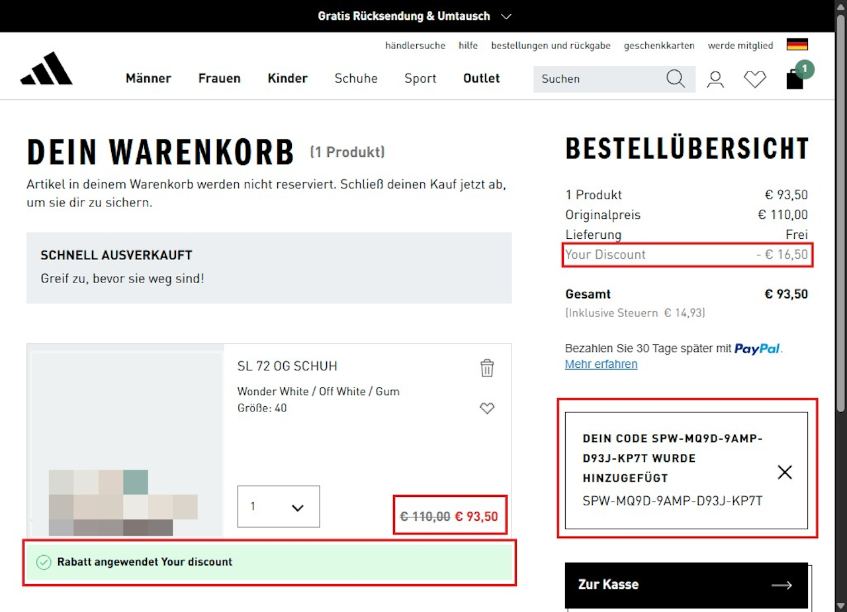Image resolution: width=847 pixels, height=612 pixels.
Task: Open the Kinder menu
Action: tap(288, 78)
